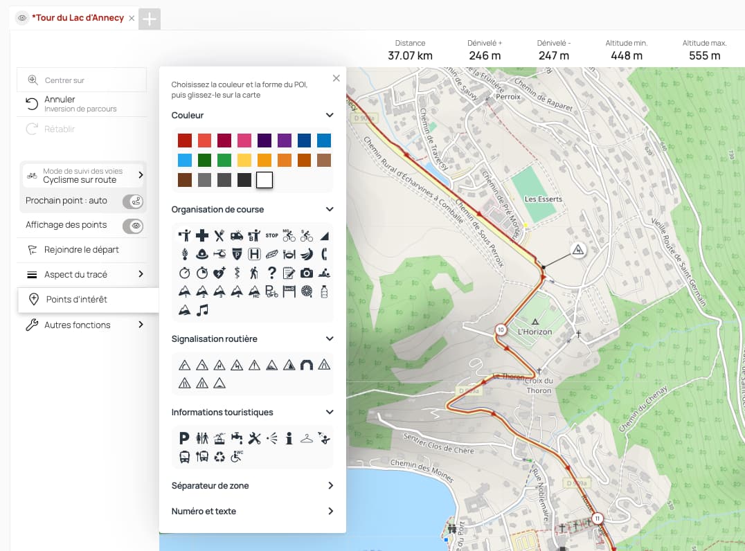Choose the yellow color swatch

244,160
